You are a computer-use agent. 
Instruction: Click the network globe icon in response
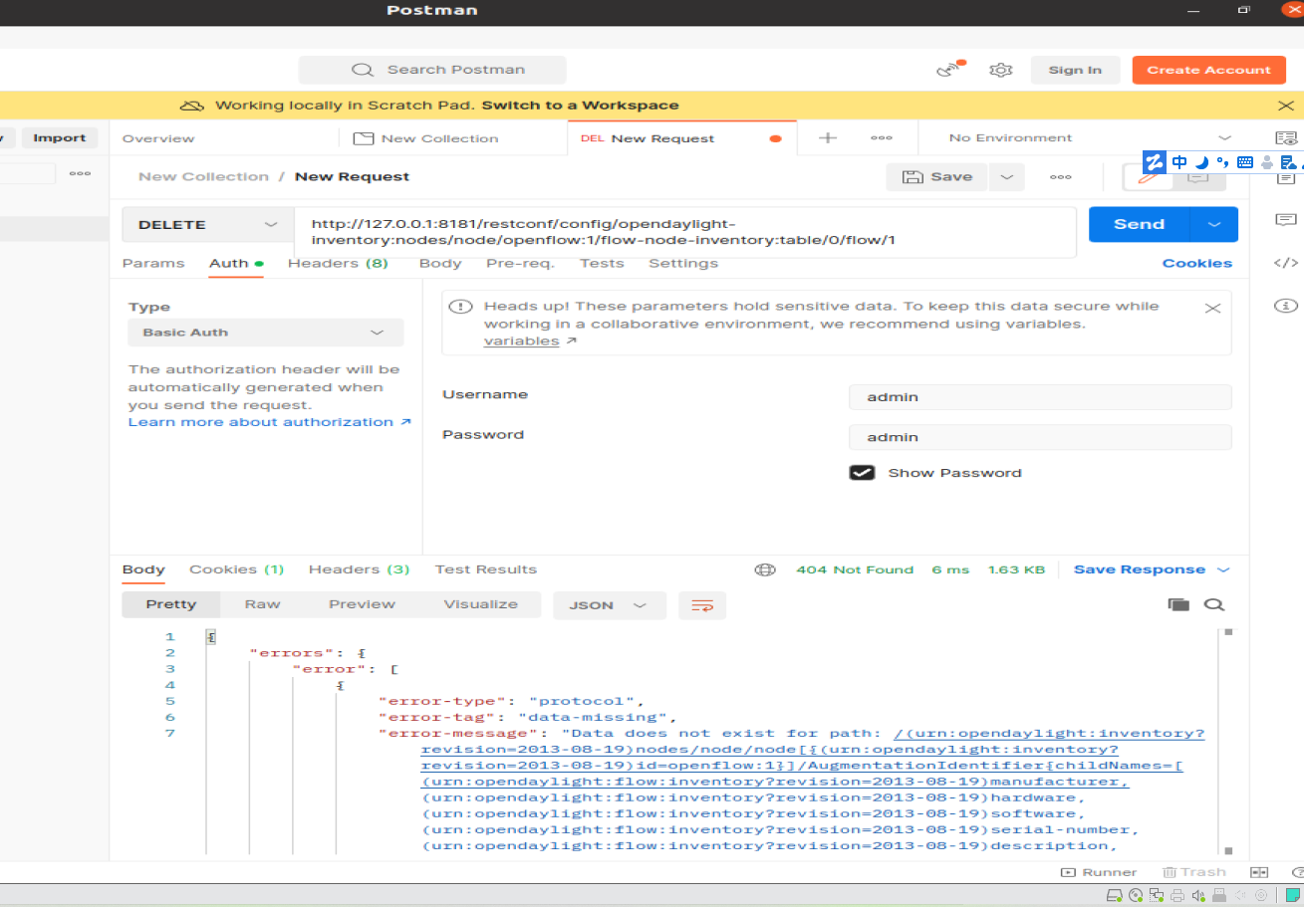click(765, 569)
